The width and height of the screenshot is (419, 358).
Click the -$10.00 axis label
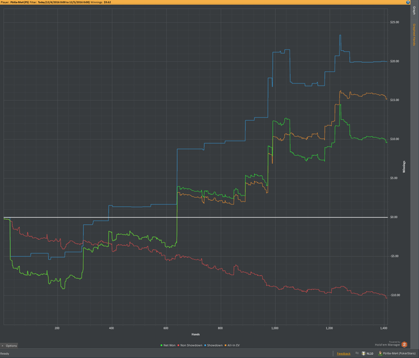tap(395, 295)
